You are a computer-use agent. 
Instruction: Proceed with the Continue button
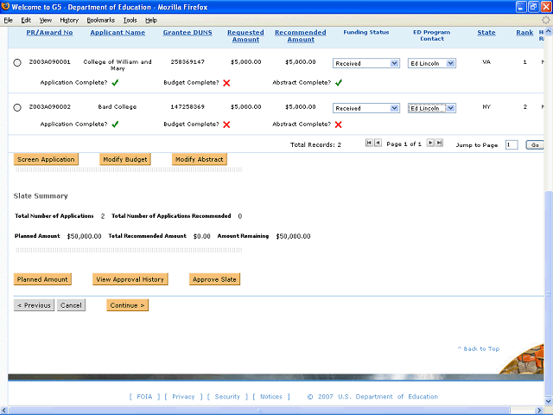[x=127, y=305]
